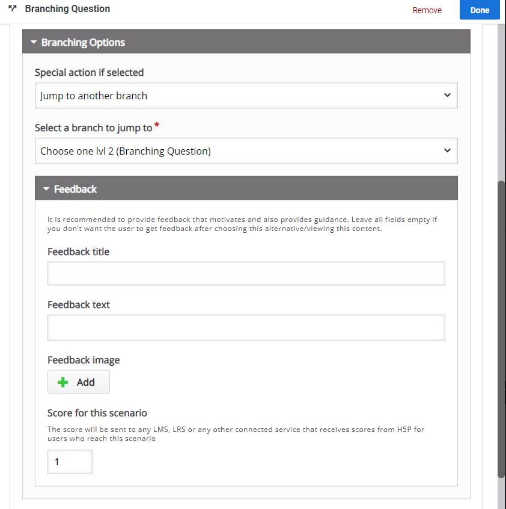Click the chevron of Special action dropdown

[447, 95]
